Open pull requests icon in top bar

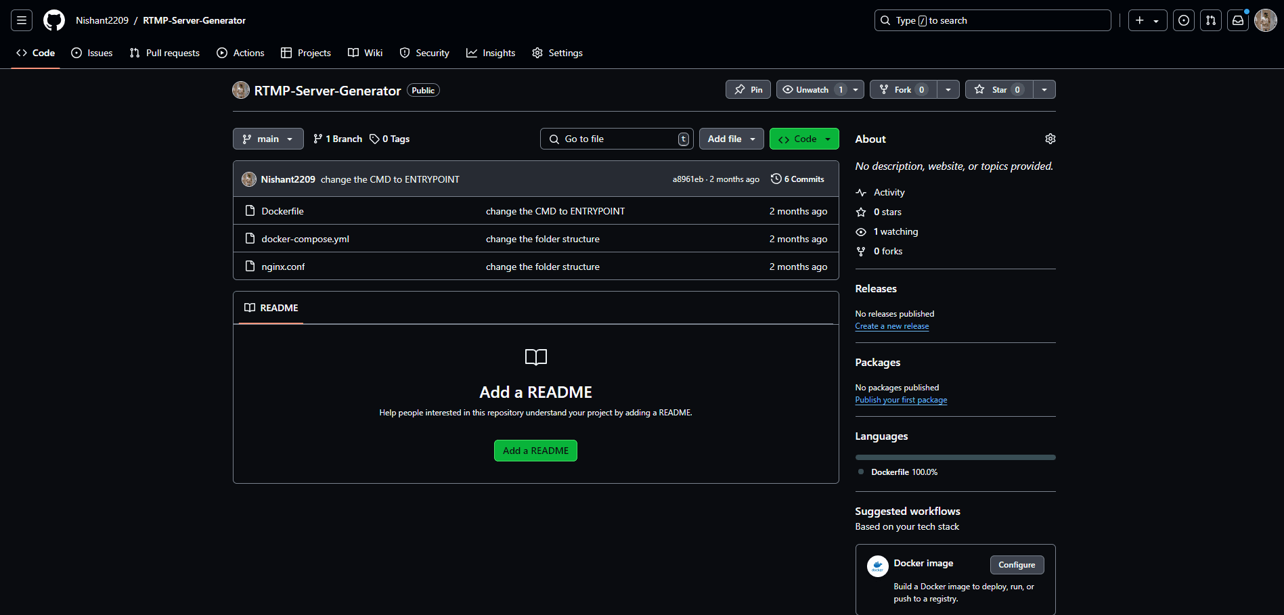pos(1210,20)
